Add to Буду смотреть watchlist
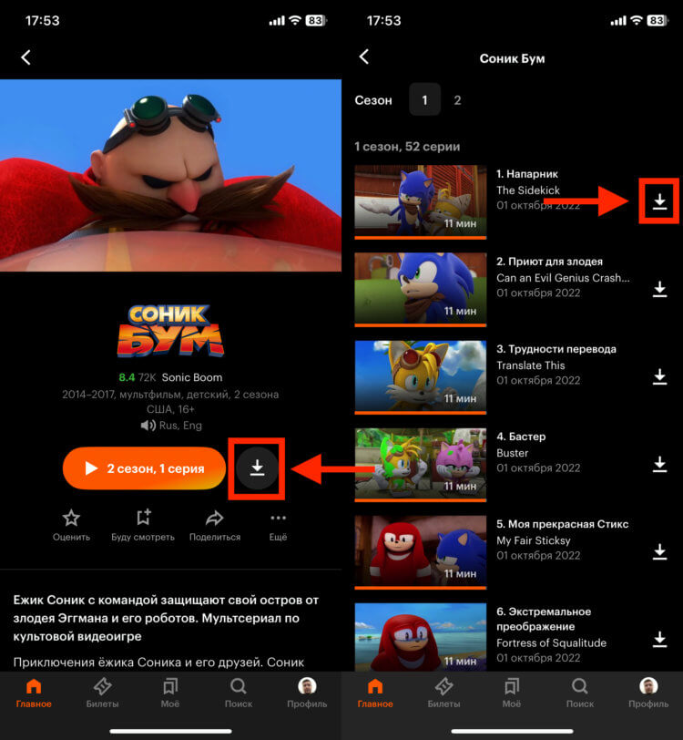This screenshot has height=740, width=683. (x=143, y=525)
